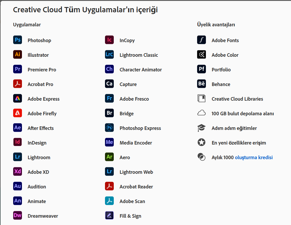Select the "Dreamweaver" text label
The image size is (291, 225).
pyautogui.click(x=43, y=216)
